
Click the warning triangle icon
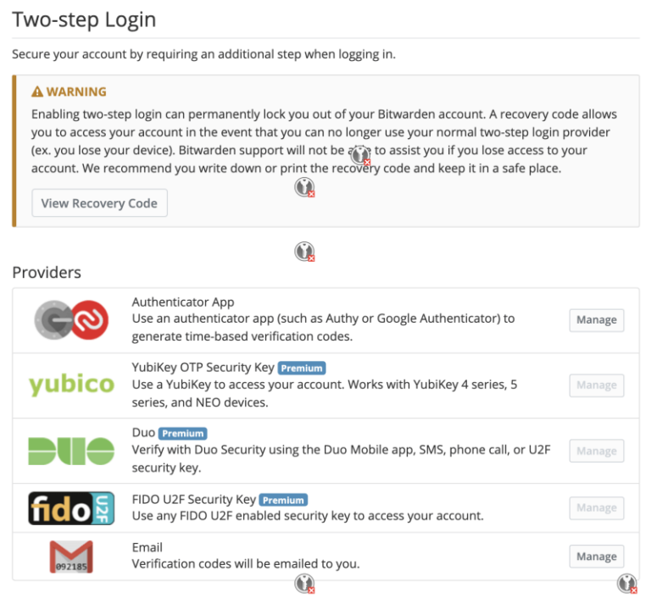pyautogui.click(x=37, y=91)
